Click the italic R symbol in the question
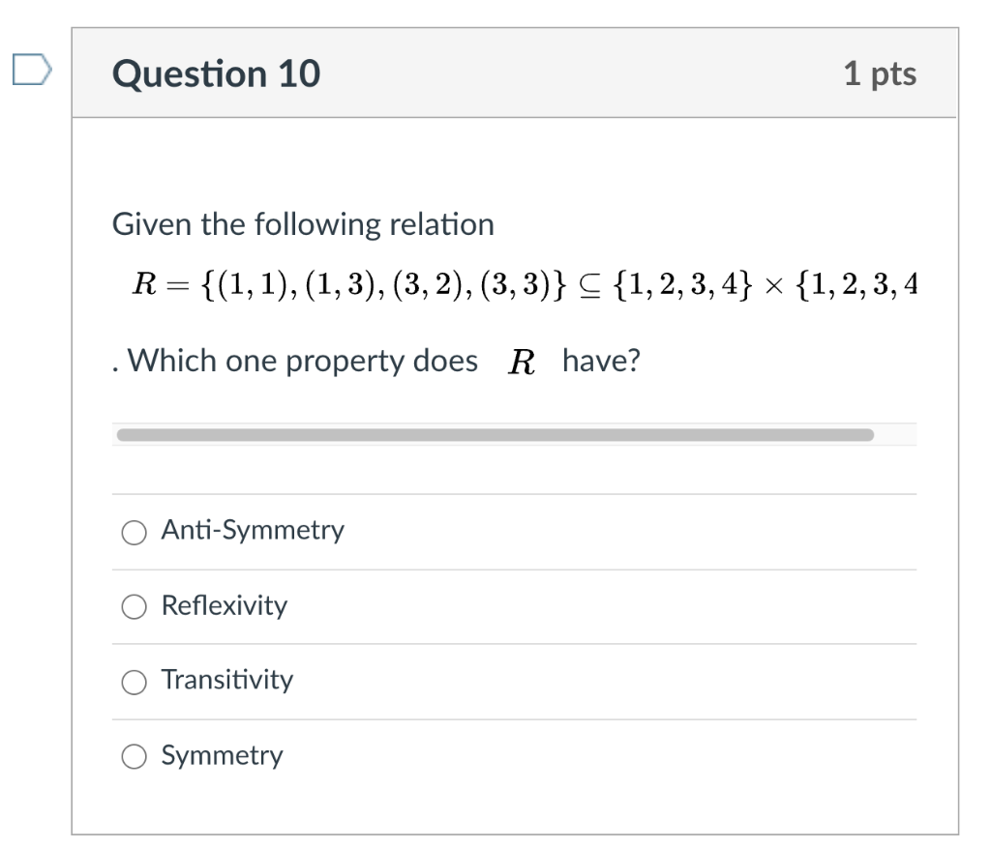991x848 pixels. point(522,363)
